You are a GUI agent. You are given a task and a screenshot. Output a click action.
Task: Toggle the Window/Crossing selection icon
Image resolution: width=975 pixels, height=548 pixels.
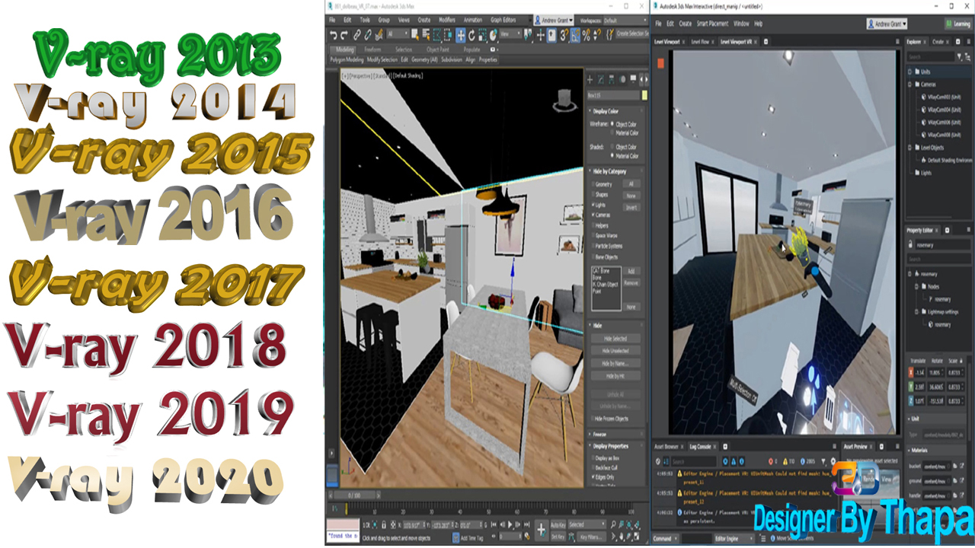coord(449,35)
